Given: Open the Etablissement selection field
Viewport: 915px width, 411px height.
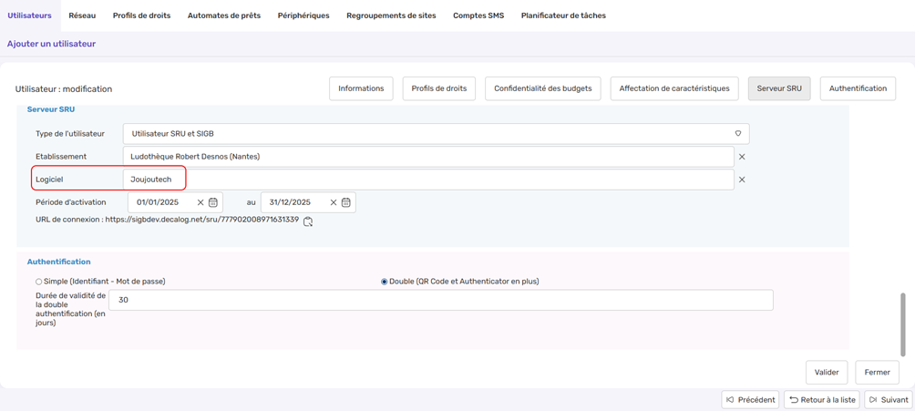Looking at the screenshot, I should [428, 157].
